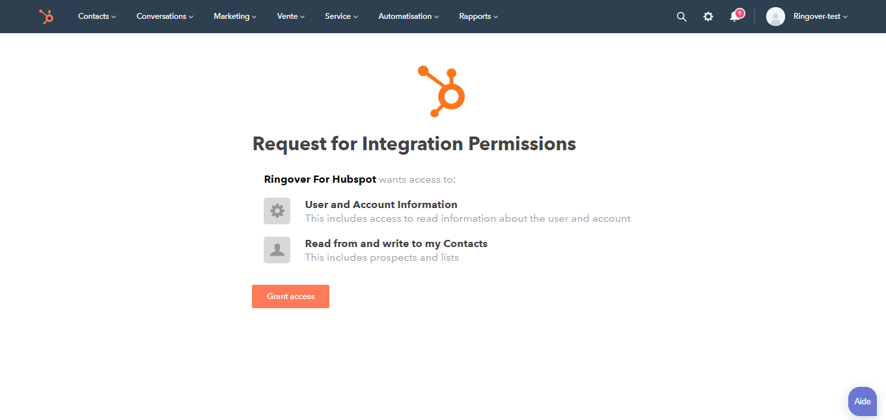
Task: Expand the Marketing menu
Action: coord(235,16)
